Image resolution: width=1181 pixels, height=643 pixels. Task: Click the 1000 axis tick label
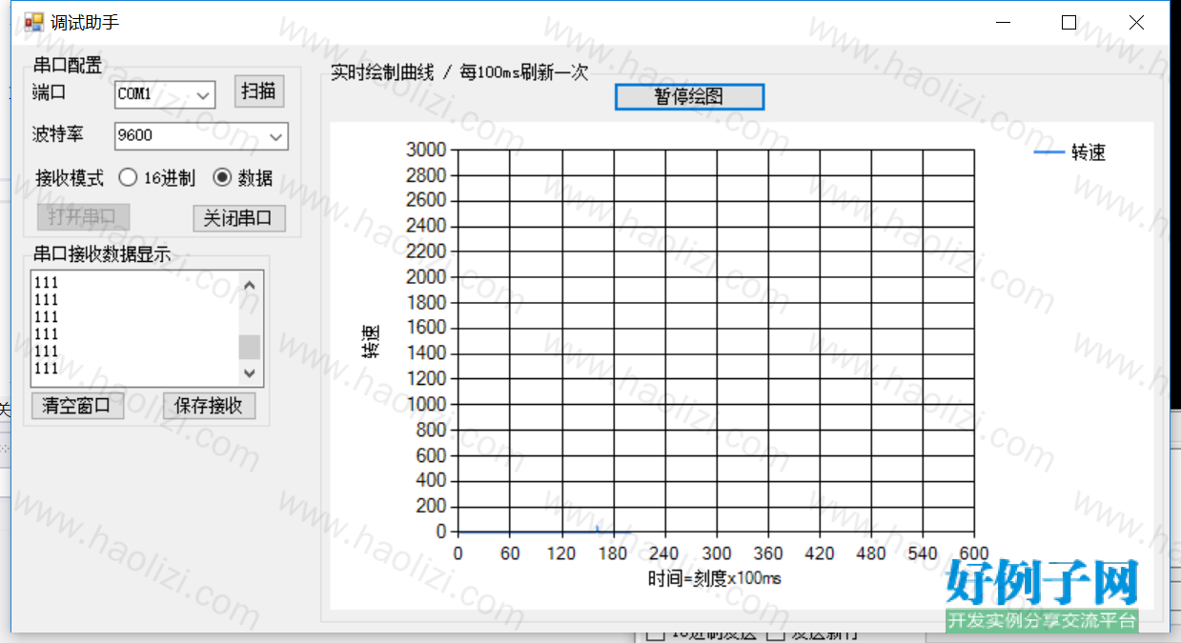pyautogui.click(x=426, y=405)
